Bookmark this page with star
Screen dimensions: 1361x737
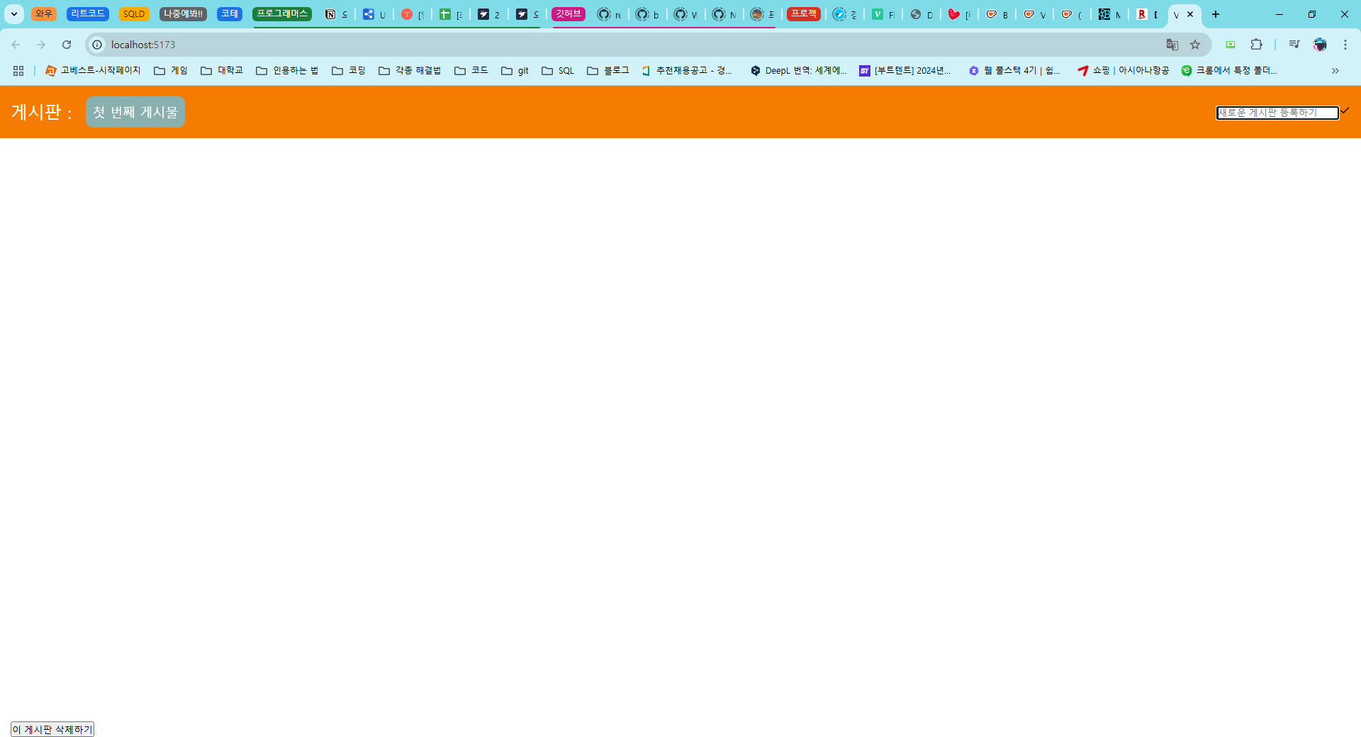(x=1195, y=45)
